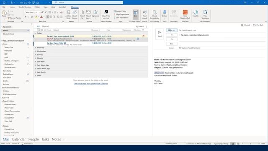This screenshot has width=268, height=151.
Task: Align text to the right
Action: pos(54,17)
